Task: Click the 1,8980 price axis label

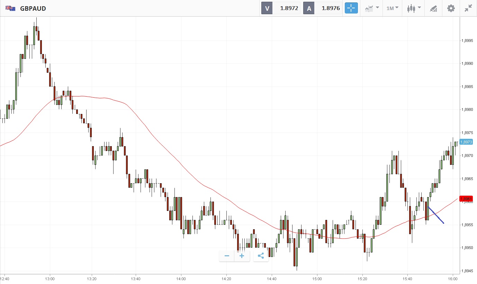Action: (467, 110)
